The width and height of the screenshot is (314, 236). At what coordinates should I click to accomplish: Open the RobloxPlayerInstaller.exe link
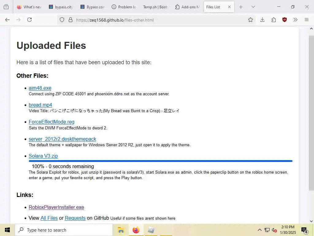[x=56, y=207]
